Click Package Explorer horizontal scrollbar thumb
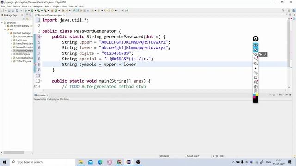 (x=13, y=153)
